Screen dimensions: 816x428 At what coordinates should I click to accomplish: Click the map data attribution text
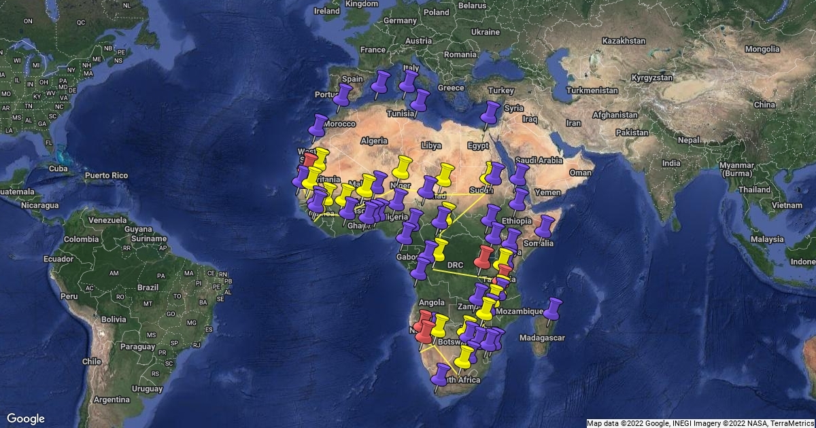[700, 423]
